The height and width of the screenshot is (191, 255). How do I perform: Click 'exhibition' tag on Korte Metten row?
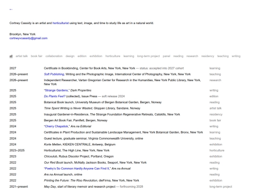pos(216,145)
